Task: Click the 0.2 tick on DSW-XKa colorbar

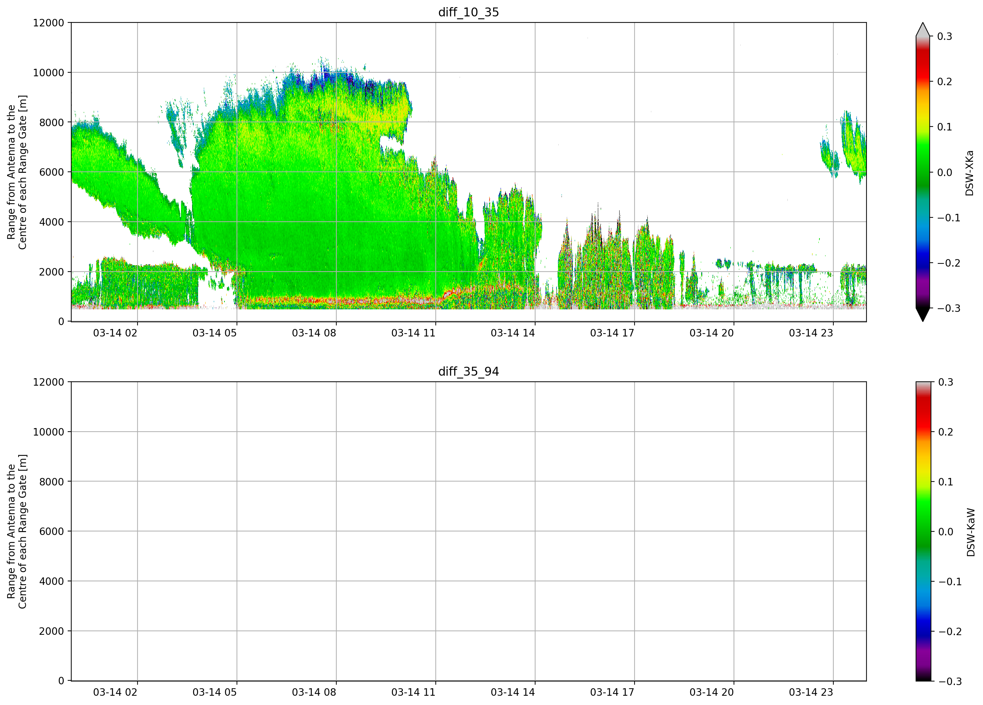Action: [x=945, y=82]
